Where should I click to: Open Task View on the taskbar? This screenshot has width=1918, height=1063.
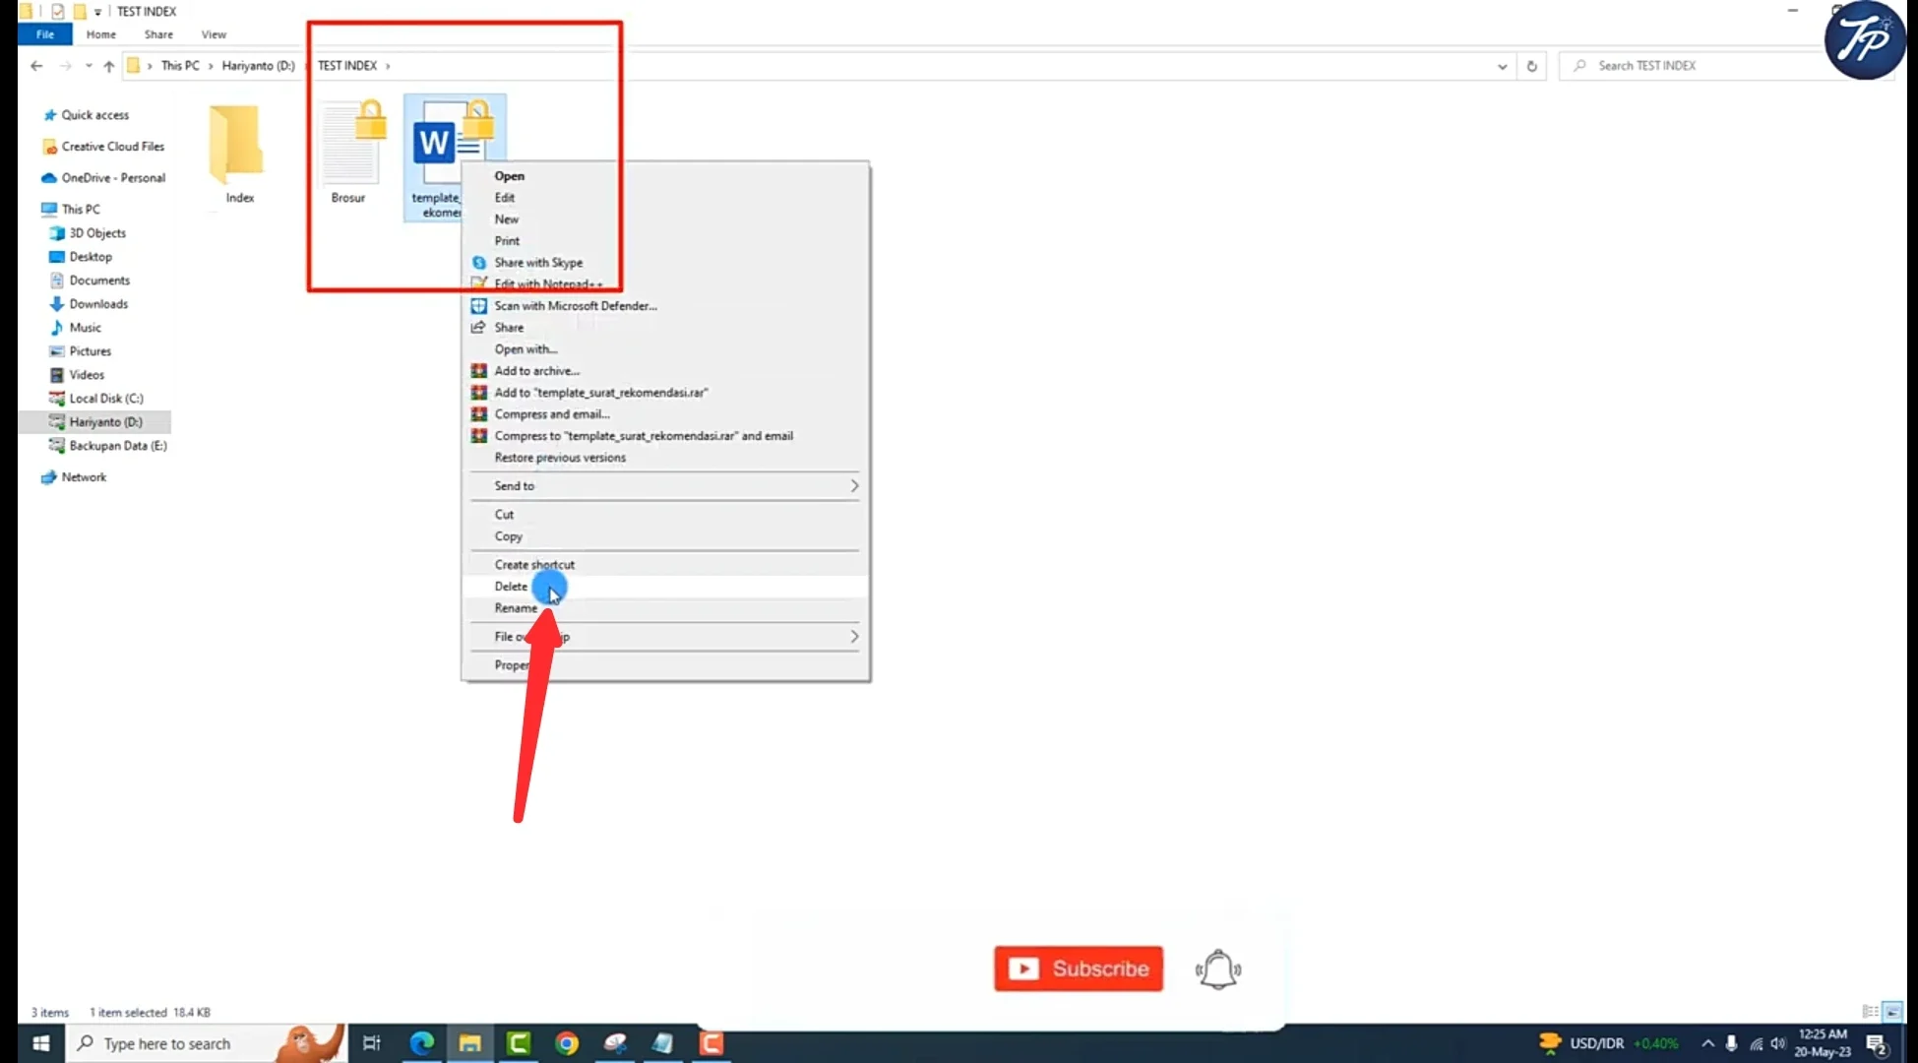pos(371,1043)
